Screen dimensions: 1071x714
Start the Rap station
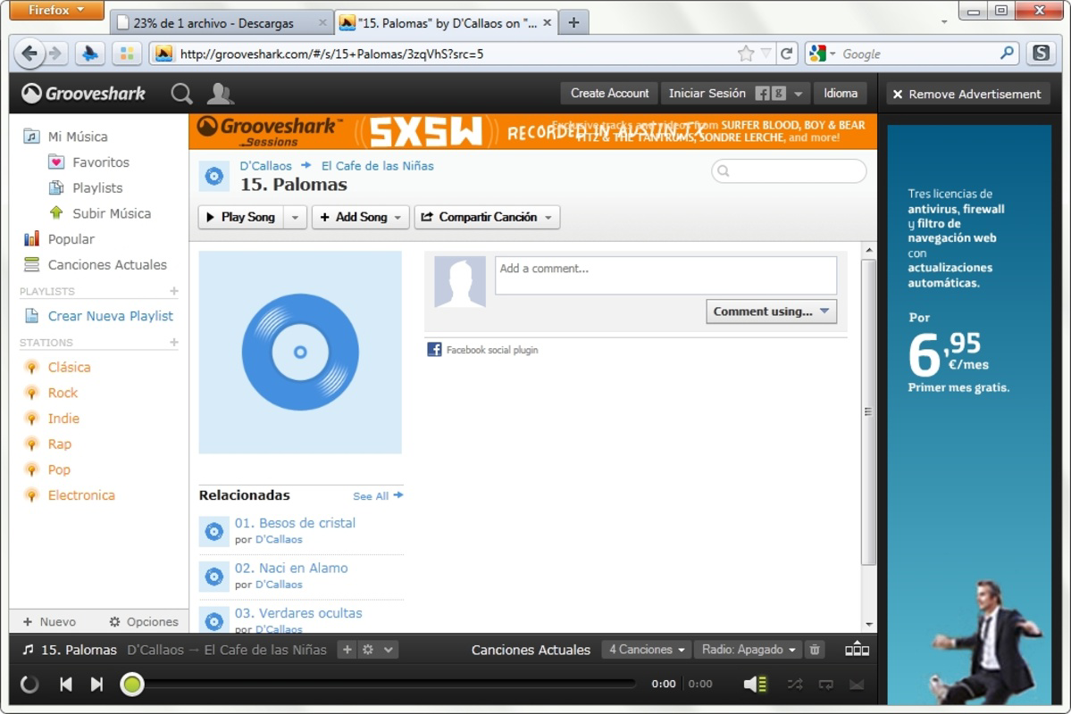click(48, 444)
